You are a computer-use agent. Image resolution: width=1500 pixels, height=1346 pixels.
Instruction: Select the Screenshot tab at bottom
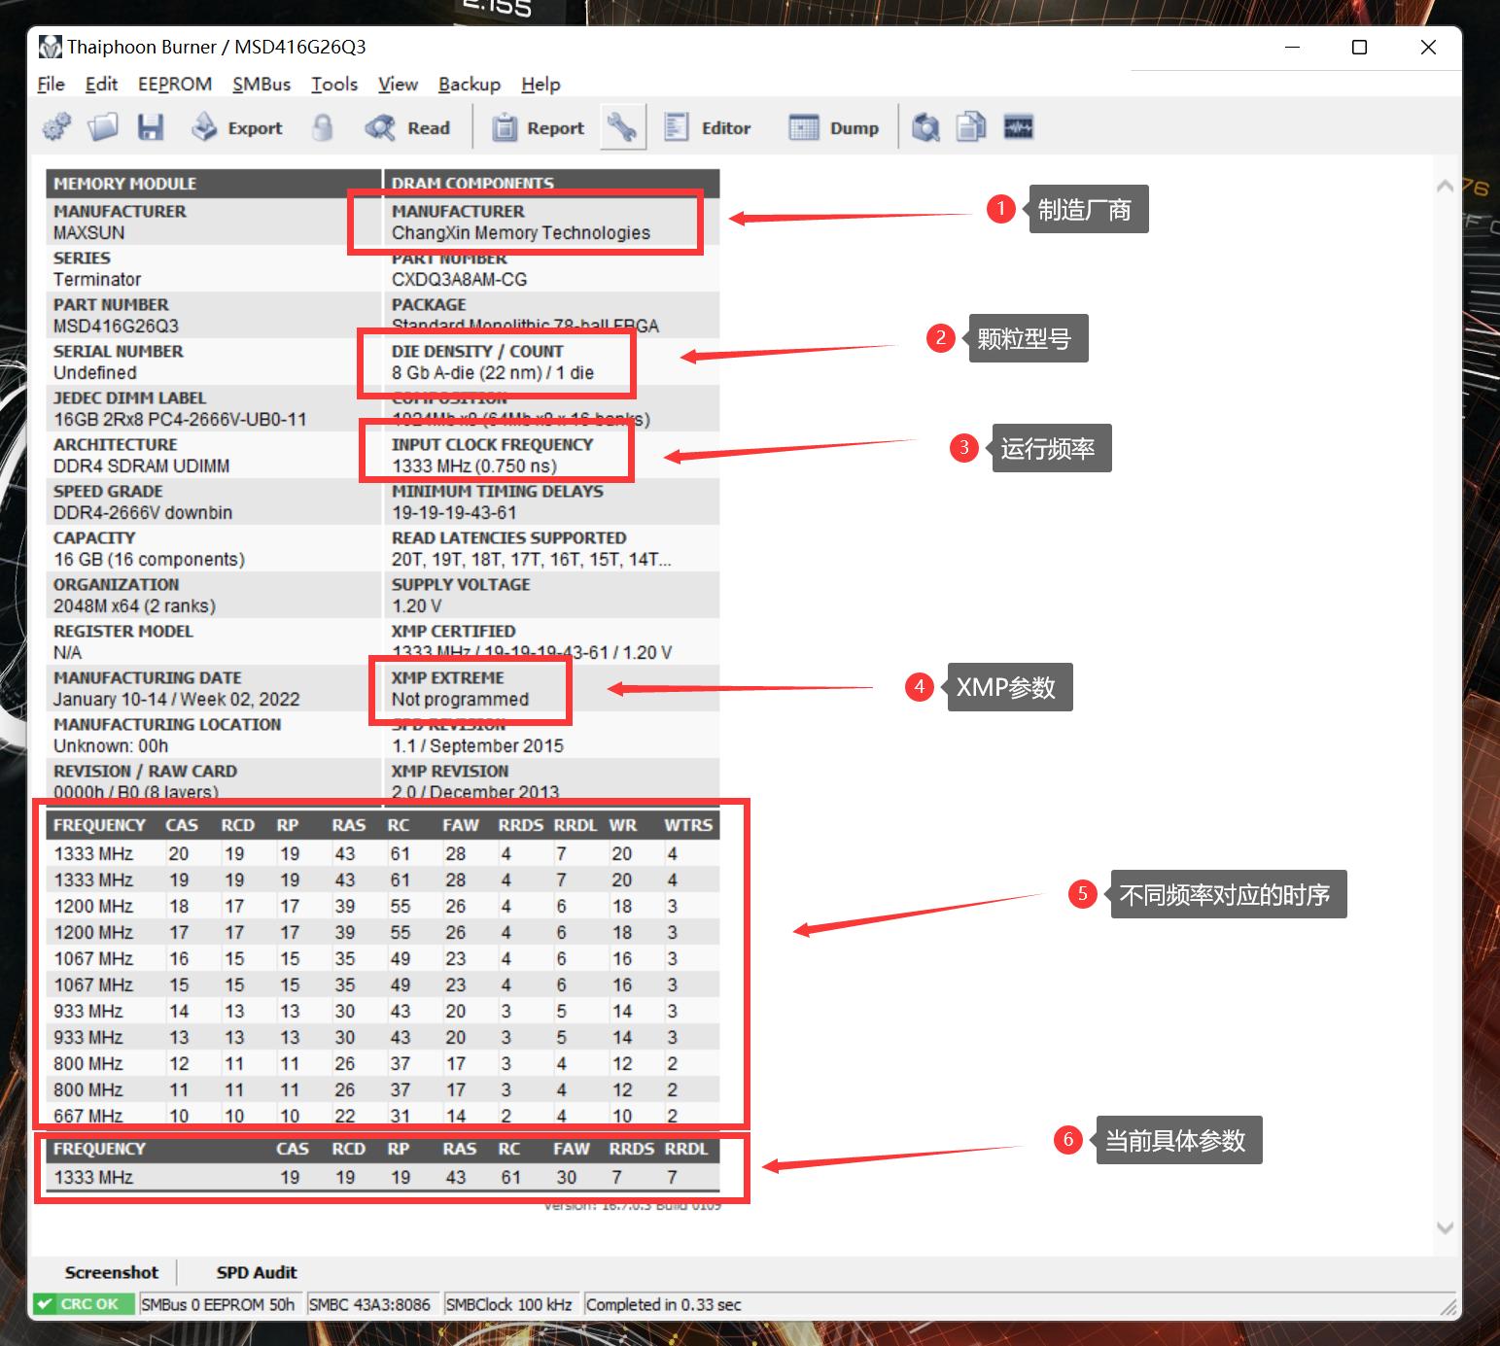(x=112, y=1272)
